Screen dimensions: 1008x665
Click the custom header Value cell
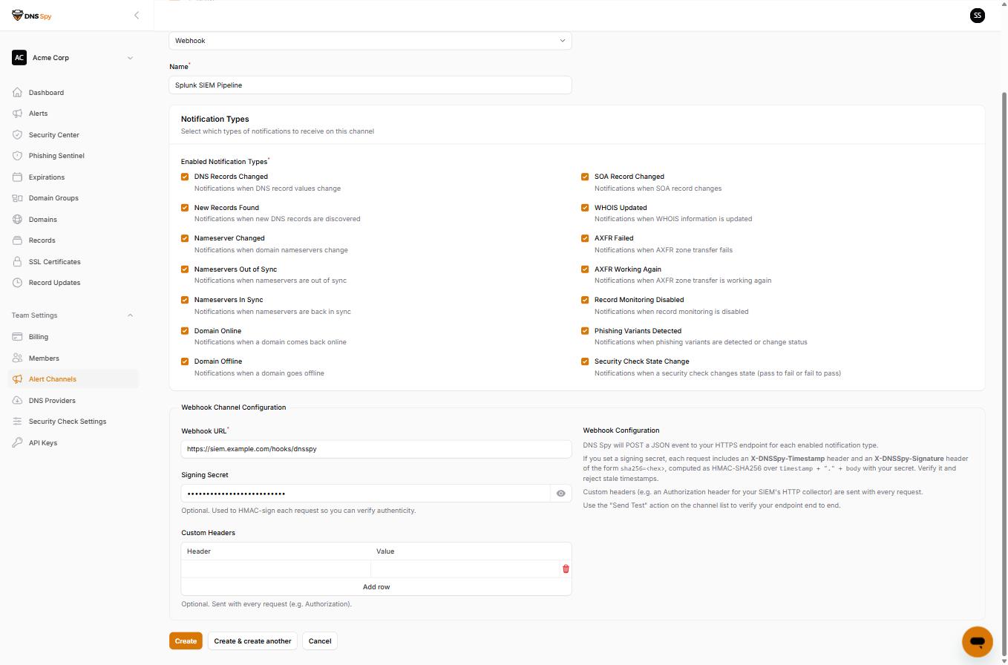pos(465,569)
